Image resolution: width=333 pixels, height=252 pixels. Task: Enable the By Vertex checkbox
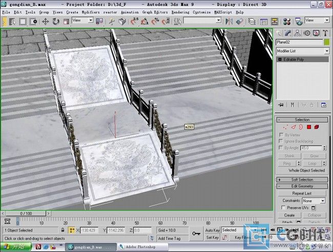[x=281, y=135]
